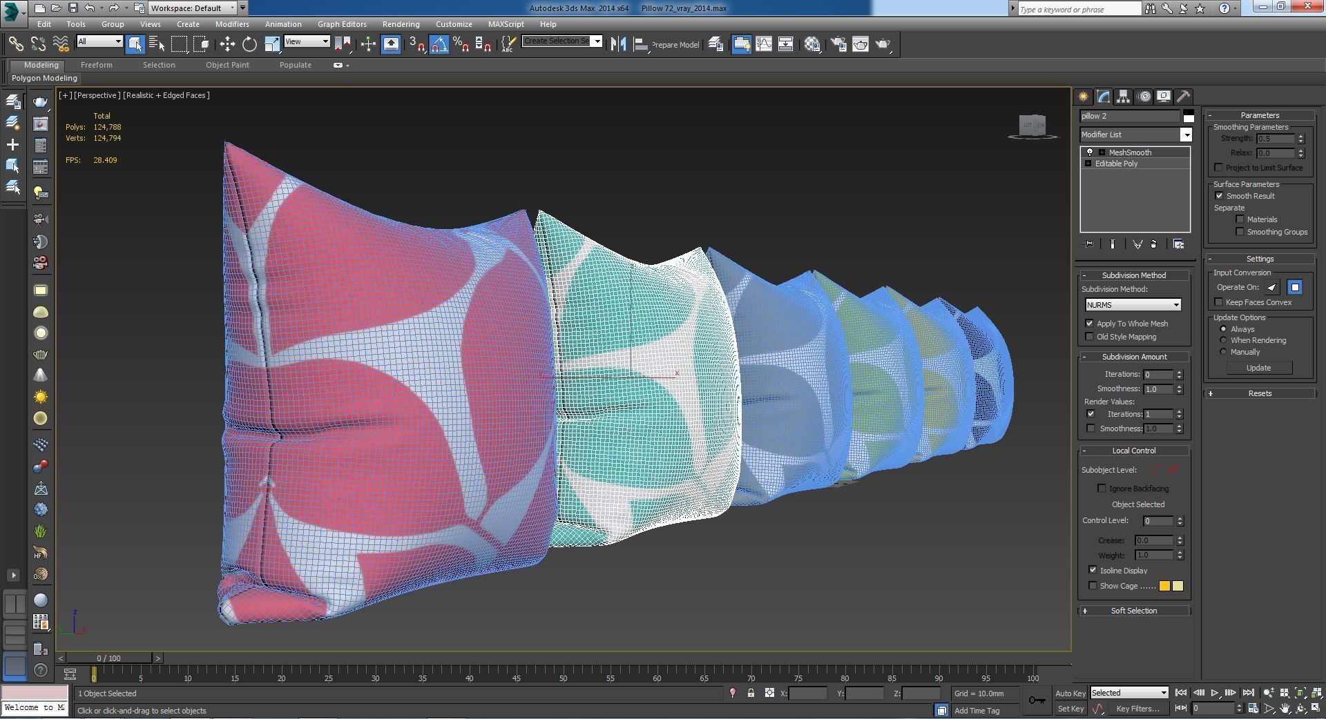Open the Create command panel tab
1326x719 pixels.
coord(1084,97)
